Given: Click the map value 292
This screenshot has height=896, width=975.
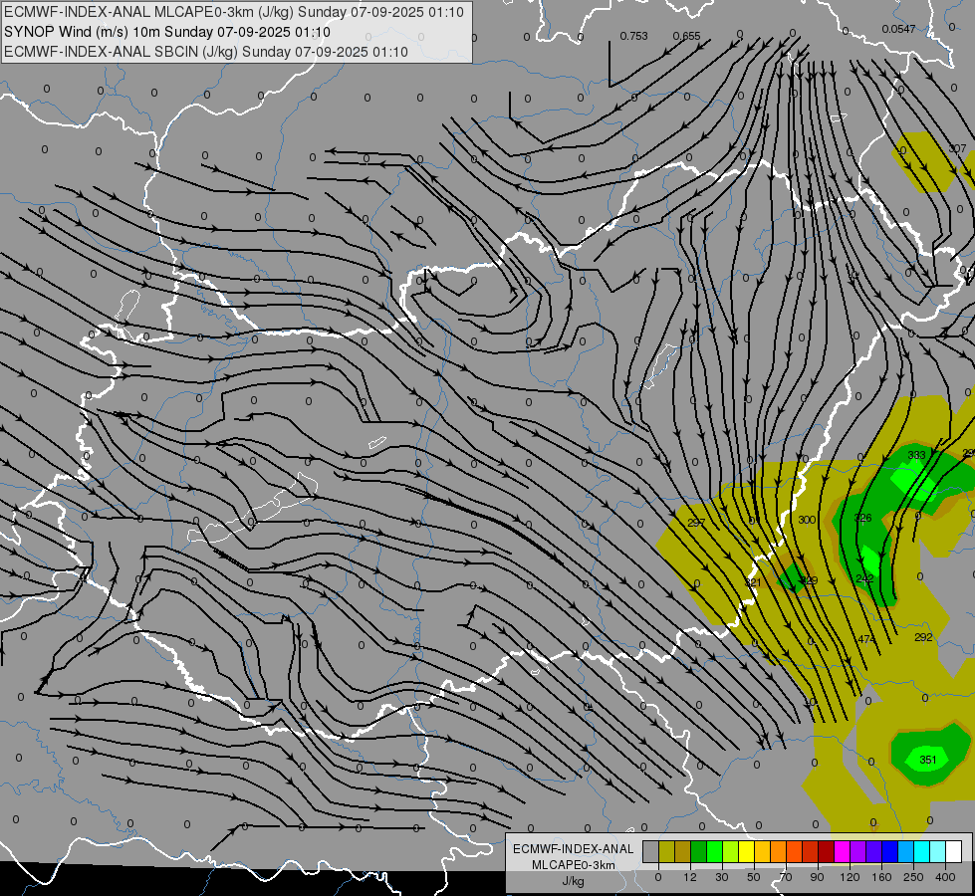Looking at the screenshot, I should click(x=923, y=637).
